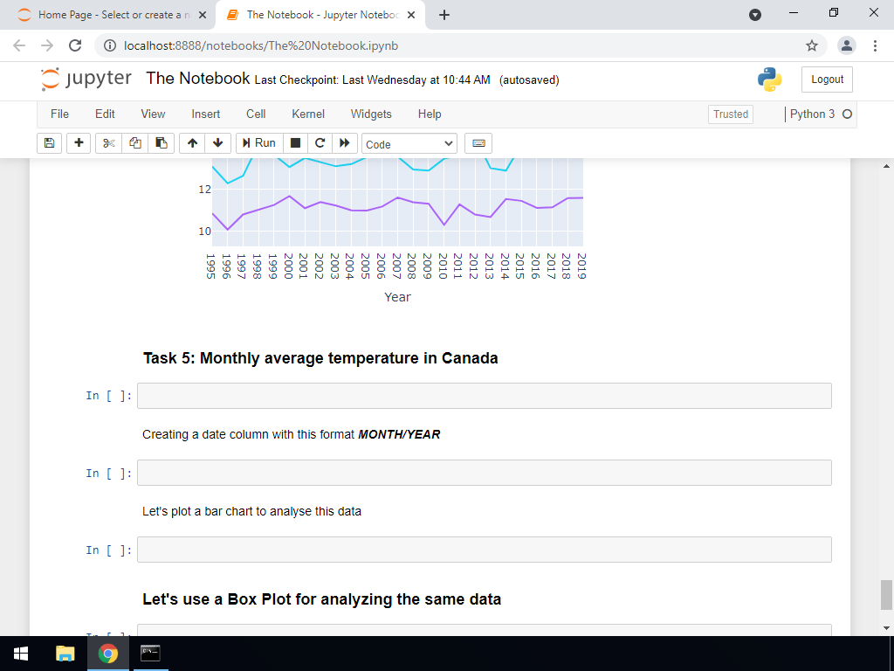The image size is (894, 671).
Task: Select the code cell below the MONTH/YEAR text
Action: tap(484, 473)
